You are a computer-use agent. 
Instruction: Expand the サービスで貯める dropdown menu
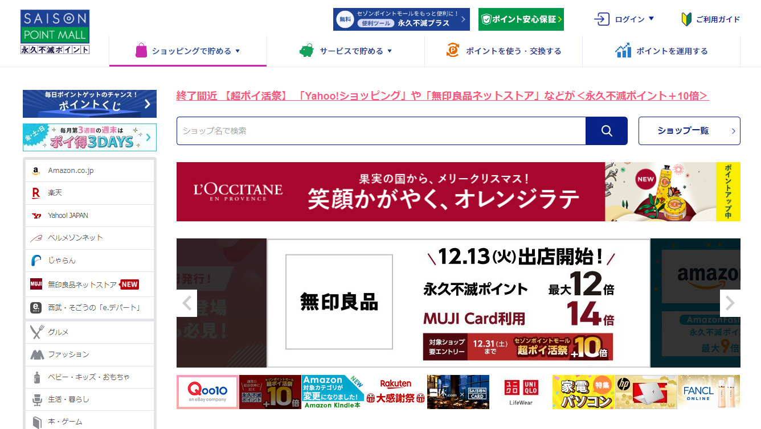tap(346, 51)
